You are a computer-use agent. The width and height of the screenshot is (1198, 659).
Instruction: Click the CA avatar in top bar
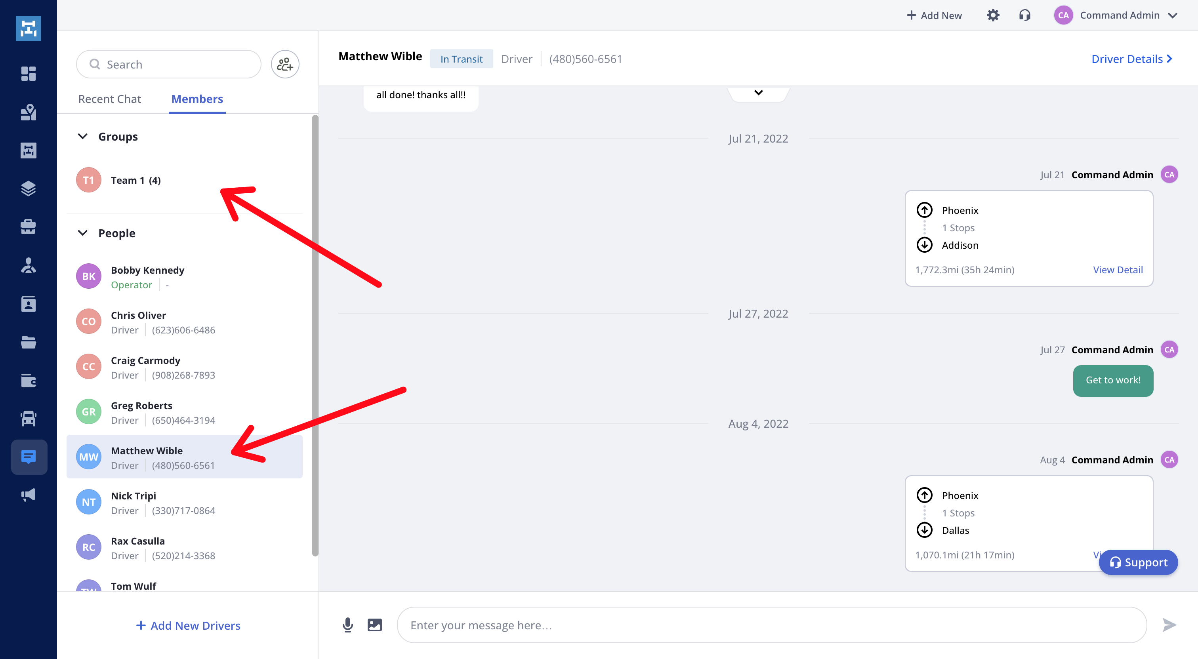click(x=1063, y=15)
